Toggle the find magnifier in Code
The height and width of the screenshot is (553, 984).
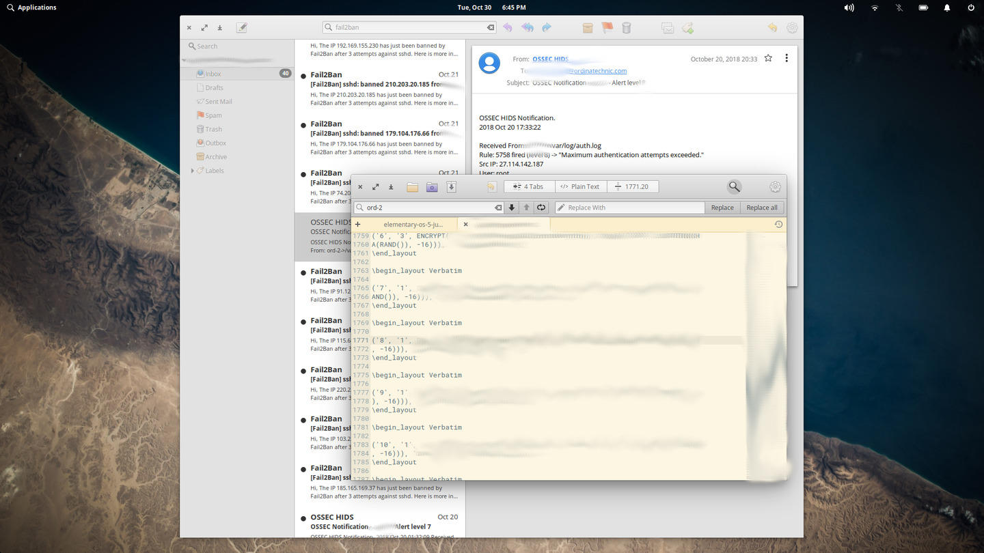point(734,186)
